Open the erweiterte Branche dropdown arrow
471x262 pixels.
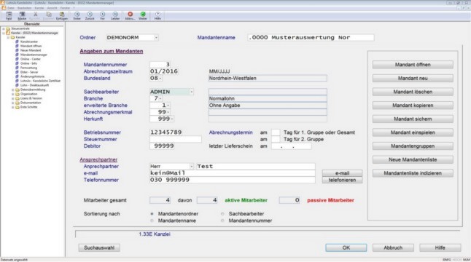[x=168, y=106]
